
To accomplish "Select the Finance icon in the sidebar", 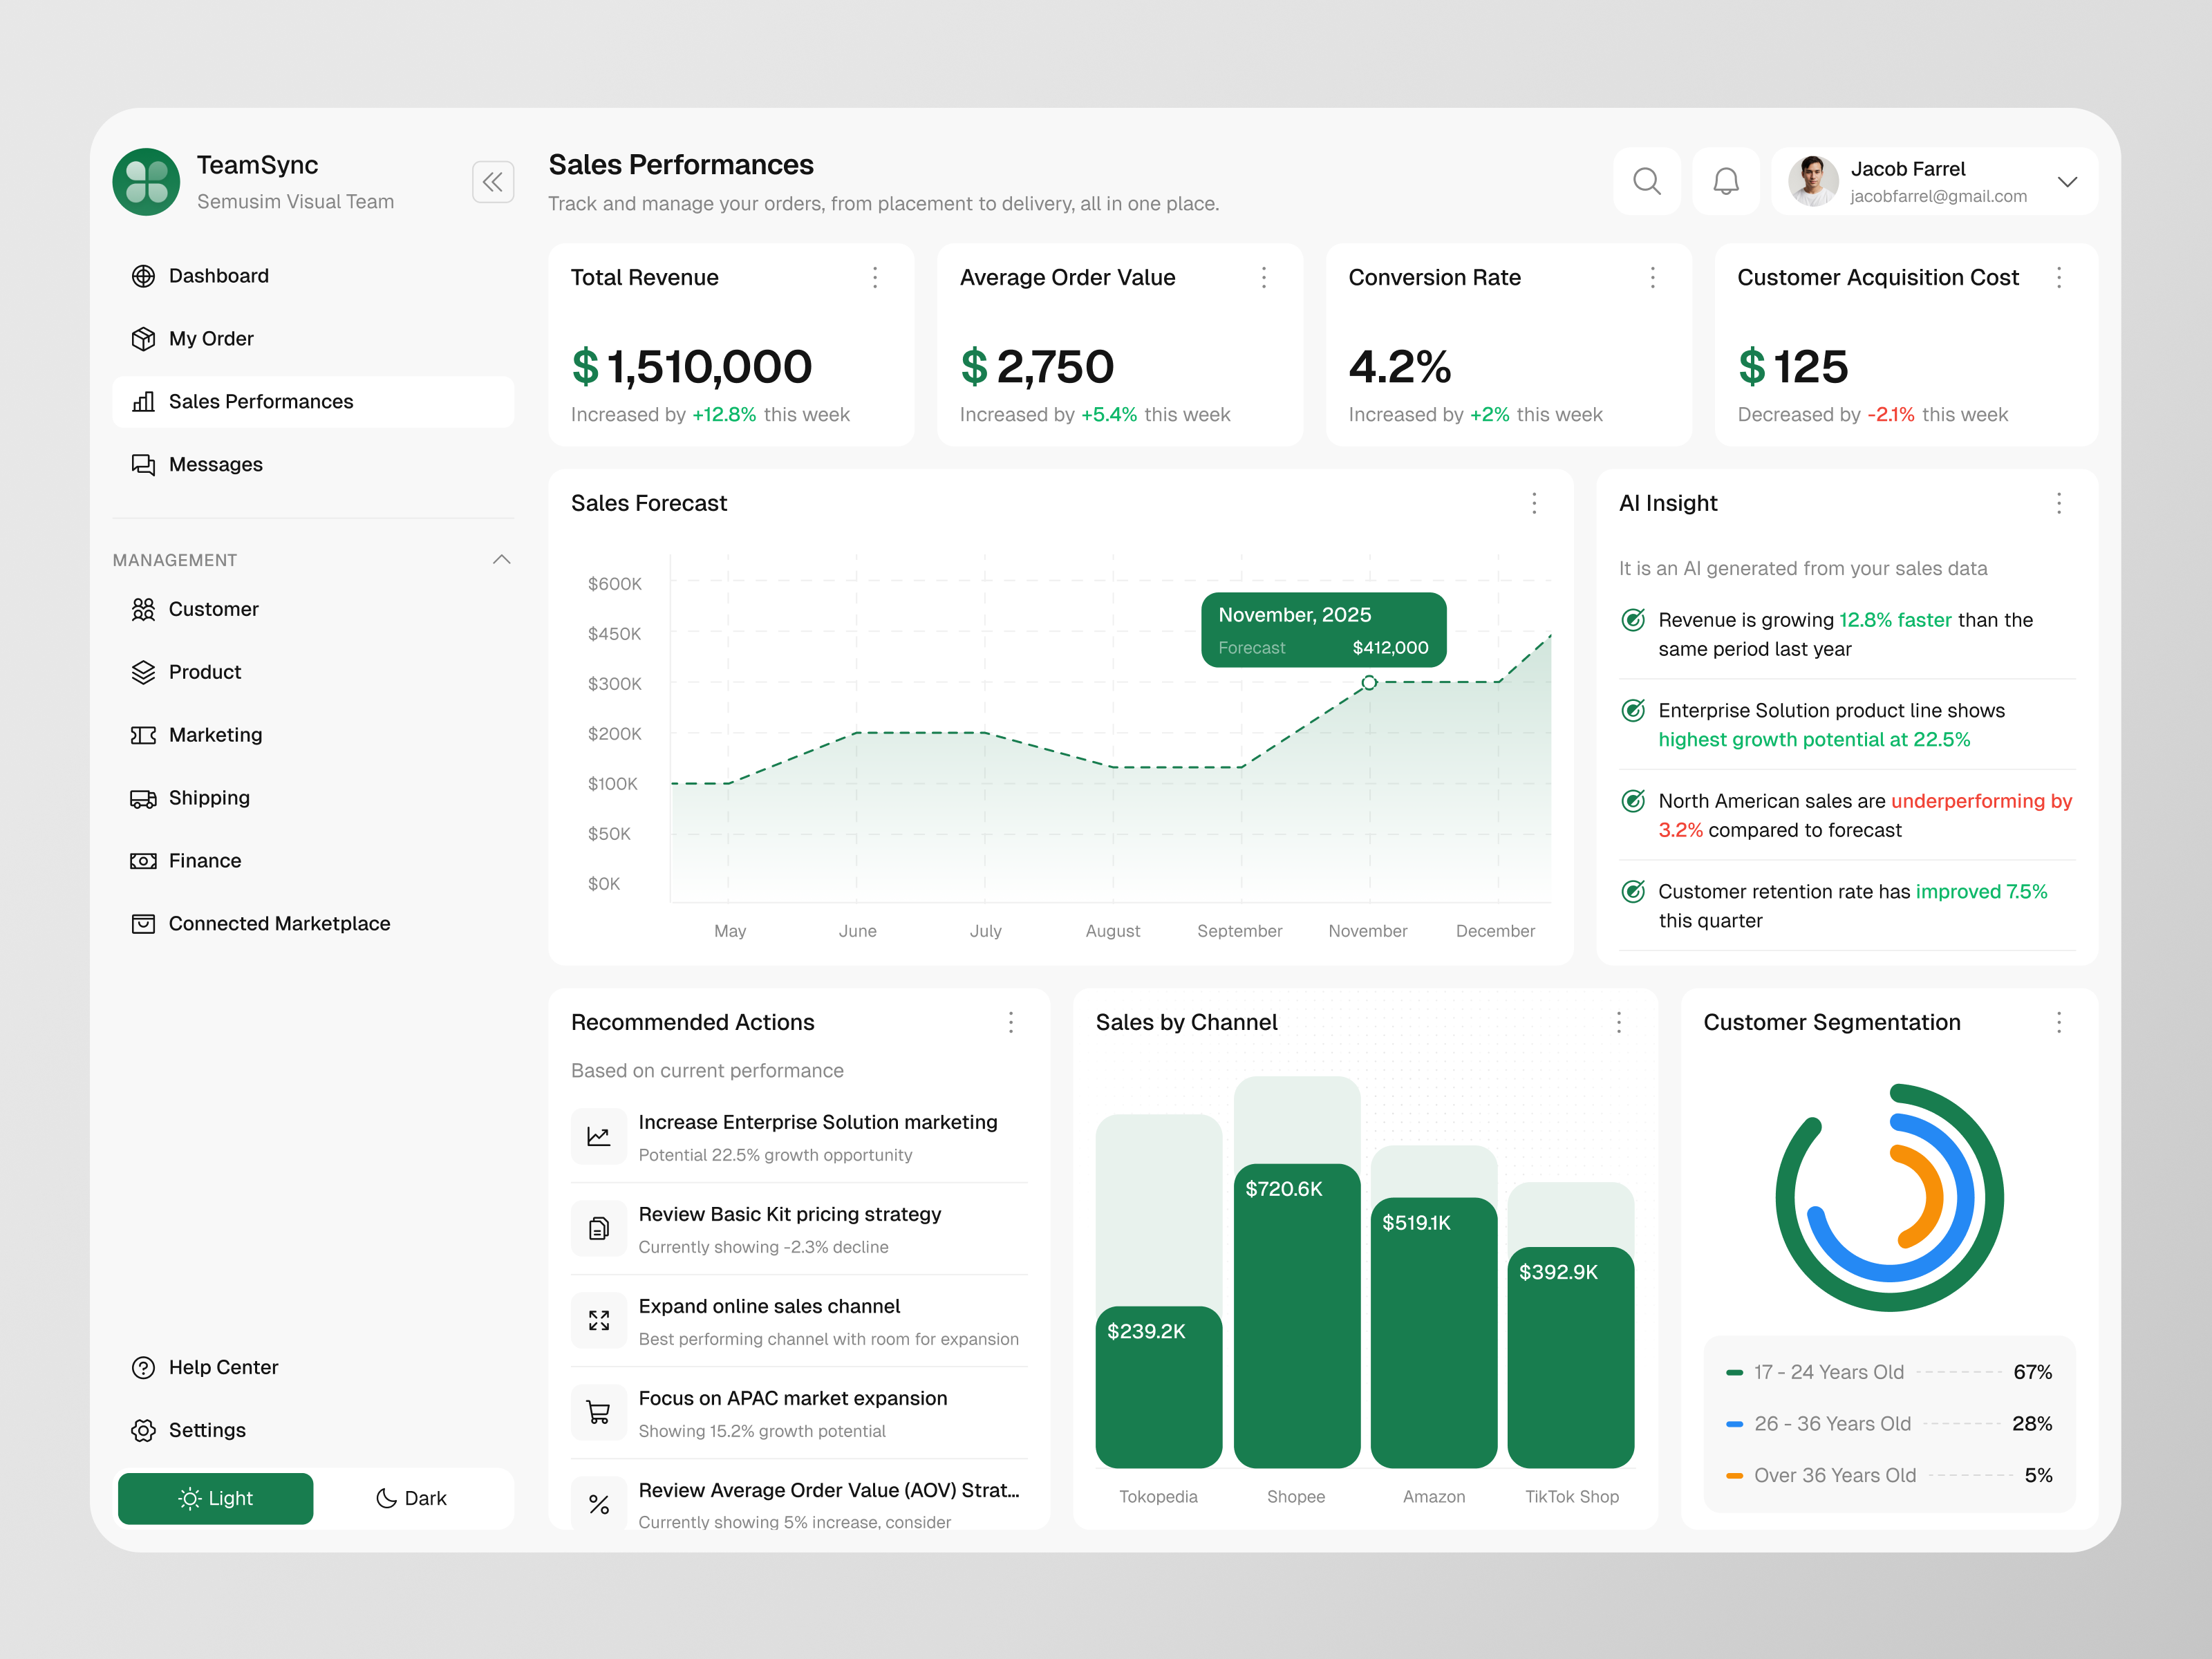I will 144,861.
